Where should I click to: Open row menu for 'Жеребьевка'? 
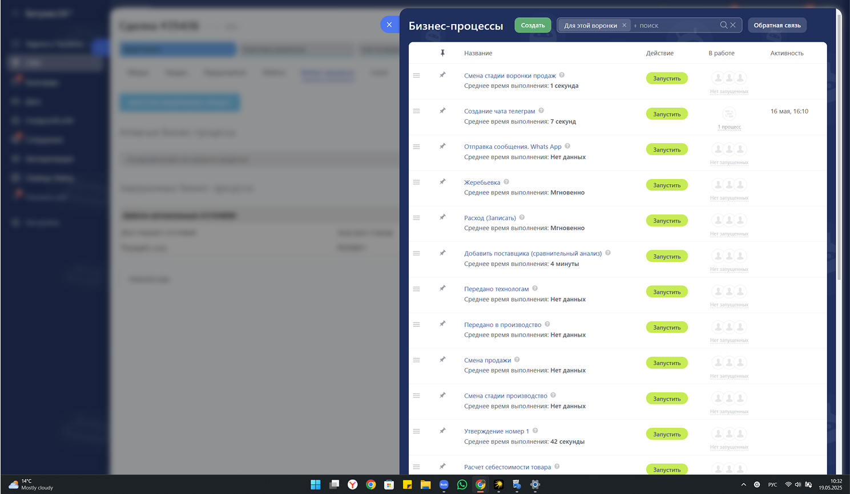417,182
